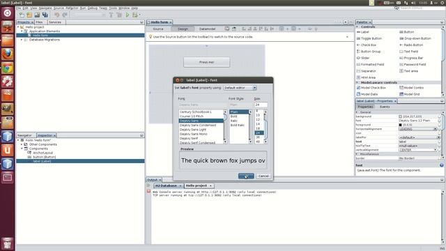Switch to the Events tab
Viewport: 446px width, 251px height.
pos(385,107)
